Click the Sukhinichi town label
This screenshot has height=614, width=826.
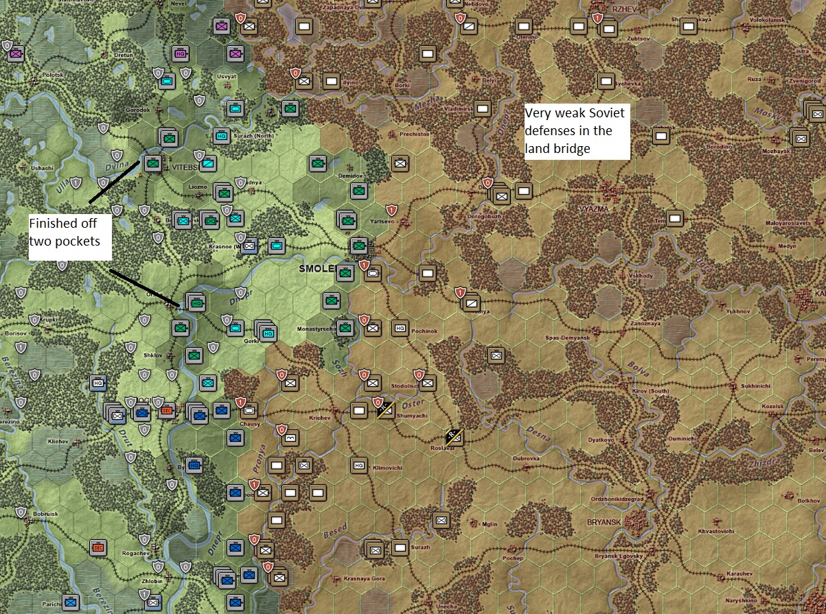click(755, 386)
